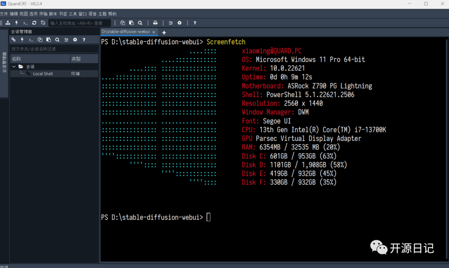This screenshot has height=268, width=449.
Task: Click the link icon in session manager panel
Action: [x=13, y=40]
